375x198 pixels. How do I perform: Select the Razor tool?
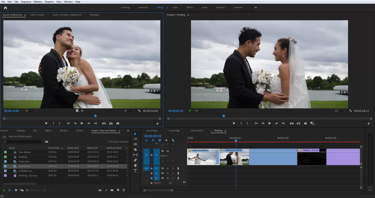pos(135,150)
